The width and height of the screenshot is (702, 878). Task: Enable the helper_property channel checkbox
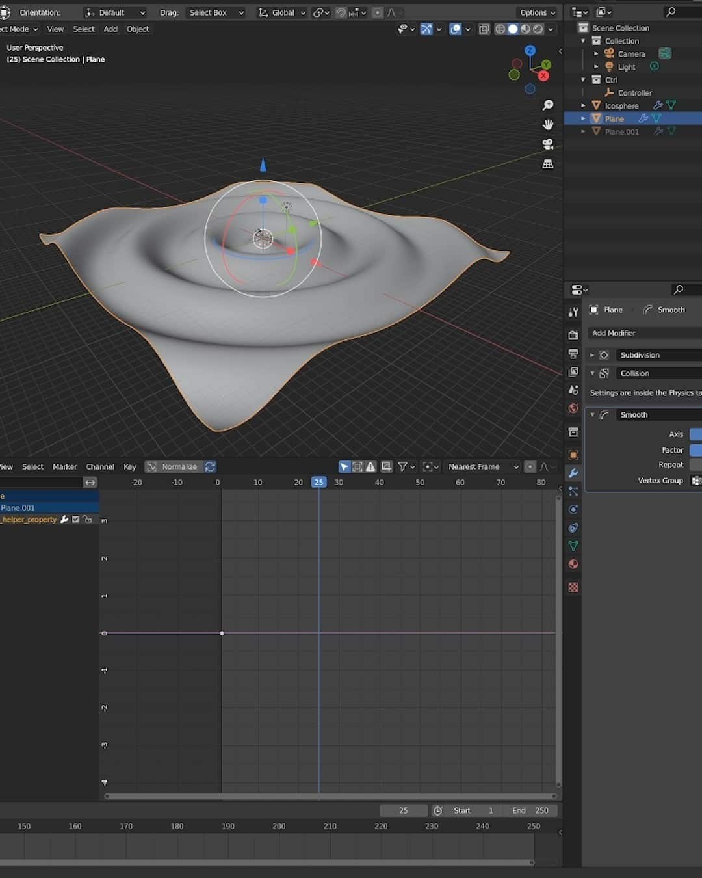coord(75,519)
